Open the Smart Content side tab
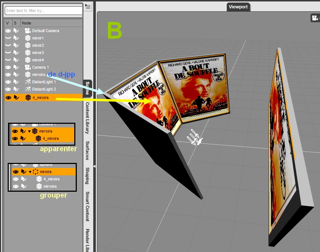The image size is (320, 252). point(87,206)
